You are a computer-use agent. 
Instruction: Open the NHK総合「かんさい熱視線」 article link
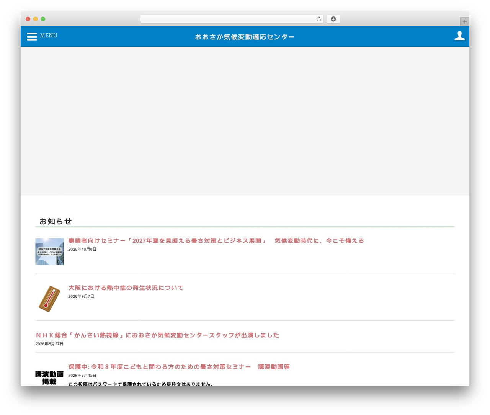point(157,335)
